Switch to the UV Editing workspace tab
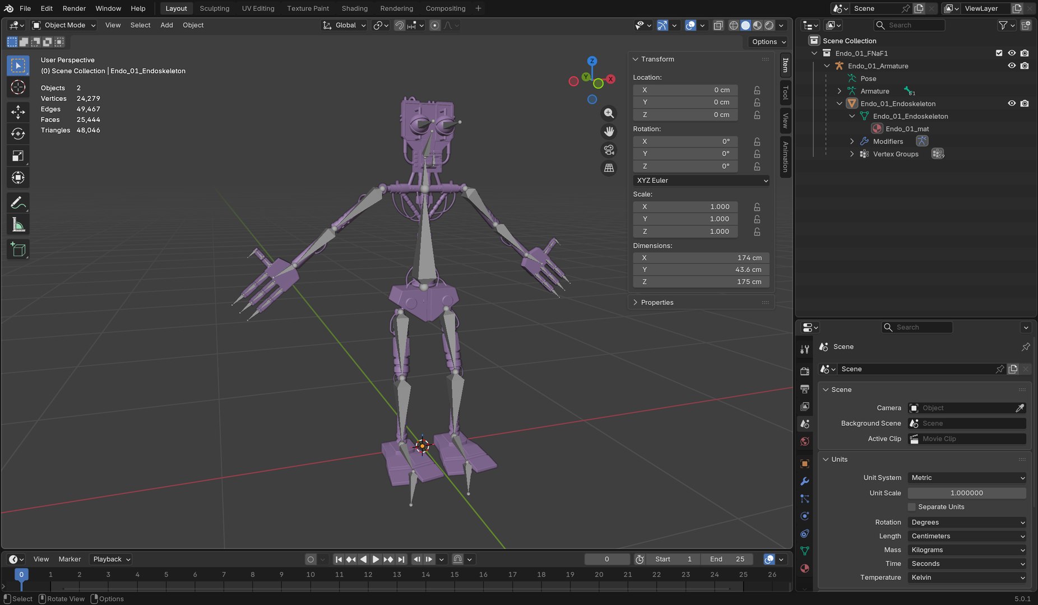The image size is (1038, 605). coord(258,8)
